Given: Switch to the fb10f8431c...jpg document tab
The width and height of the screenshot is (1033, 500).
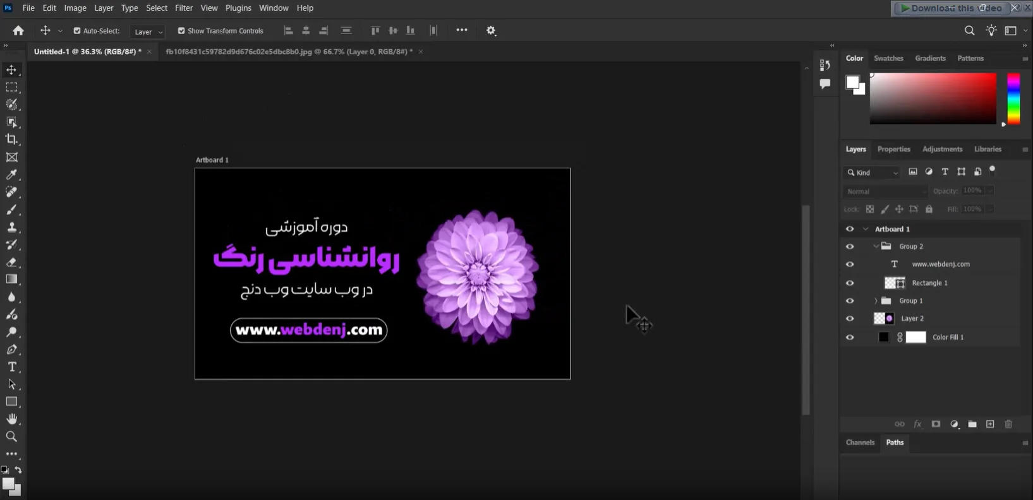Looking at the screenshot, I should pyautogui.click(x=289, y=52).
